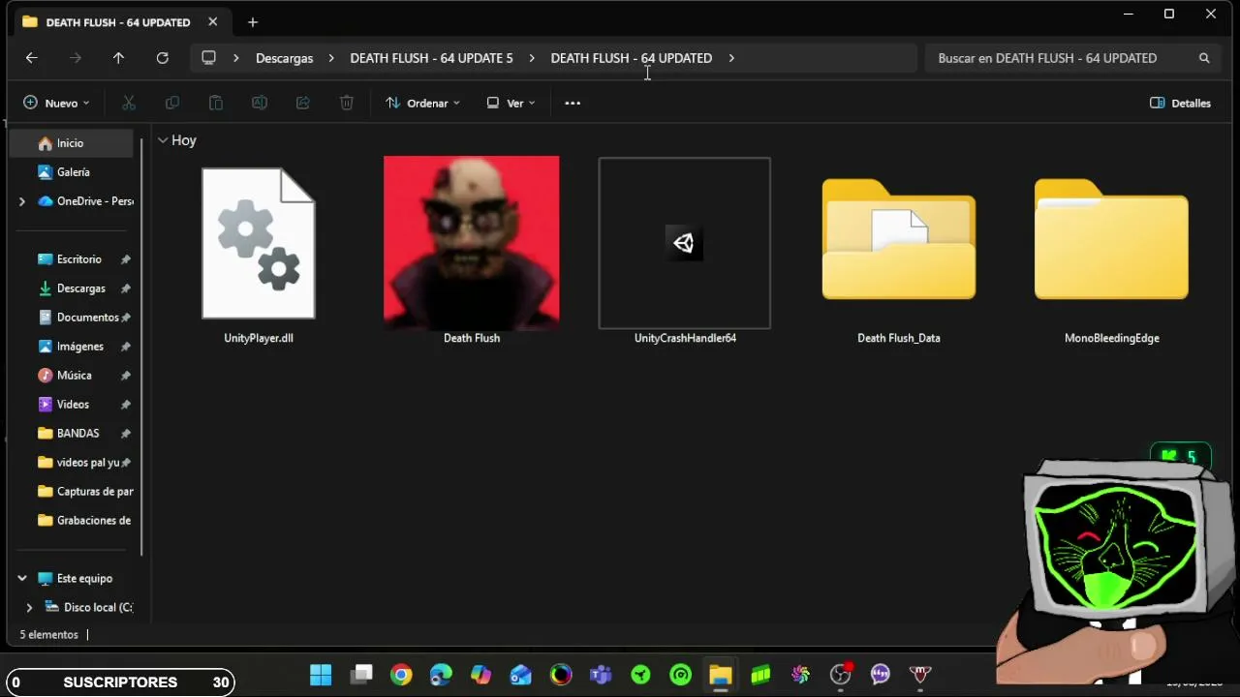Open Microsoft Teams from the taskbar
The width and height of the screenshot is (1240, 697).
click(x=601, y=675)
